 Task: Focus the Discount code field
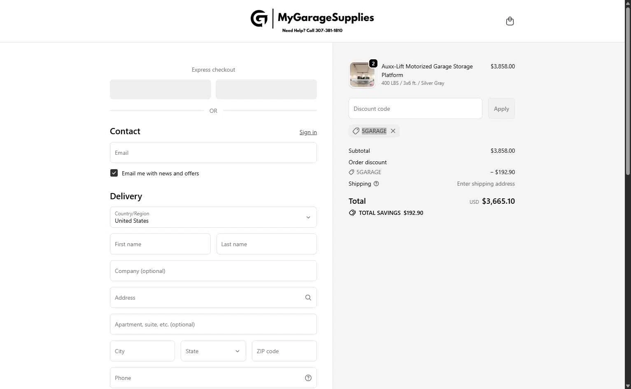(x=415, y=109)
